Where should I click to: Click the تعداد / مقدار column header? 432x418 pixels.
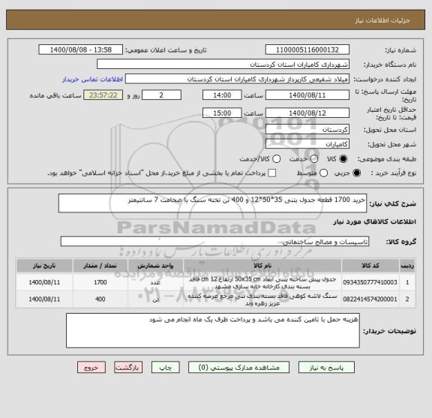point(100,266)
